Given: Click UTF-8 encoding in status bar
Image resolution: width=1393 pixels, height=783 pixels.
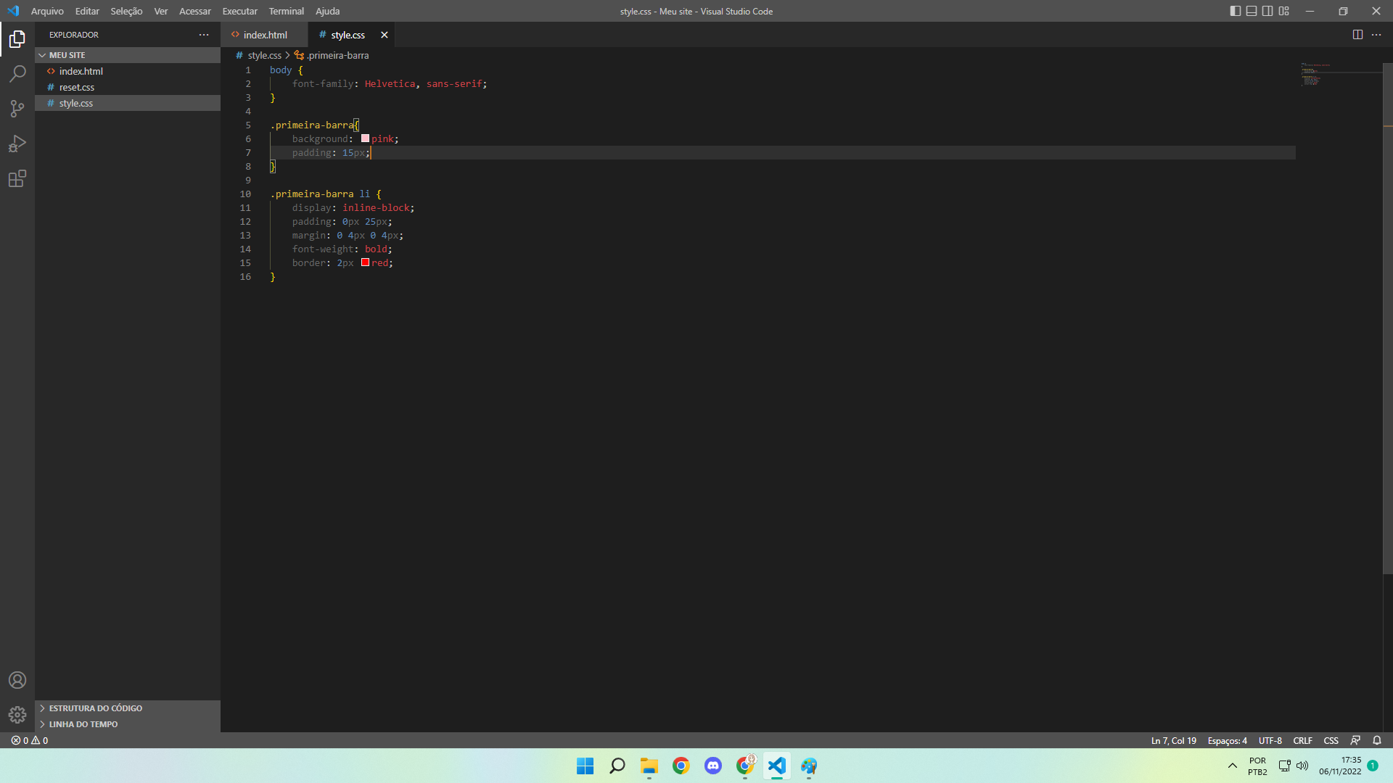Looking at the screenshot, I should [1270, 740].
